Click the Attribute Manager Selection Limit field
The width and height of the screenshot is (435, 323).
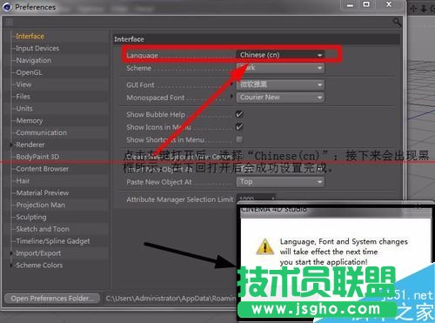click(x=256, y=199)
